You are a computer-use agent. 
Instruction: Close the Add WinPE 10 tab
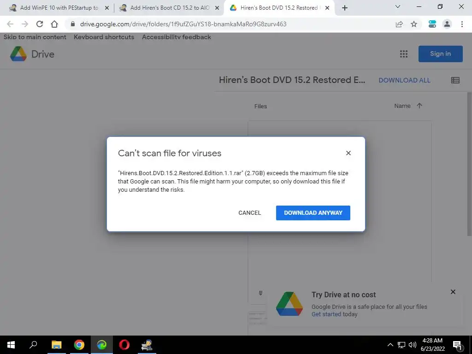tap(106, 8)
